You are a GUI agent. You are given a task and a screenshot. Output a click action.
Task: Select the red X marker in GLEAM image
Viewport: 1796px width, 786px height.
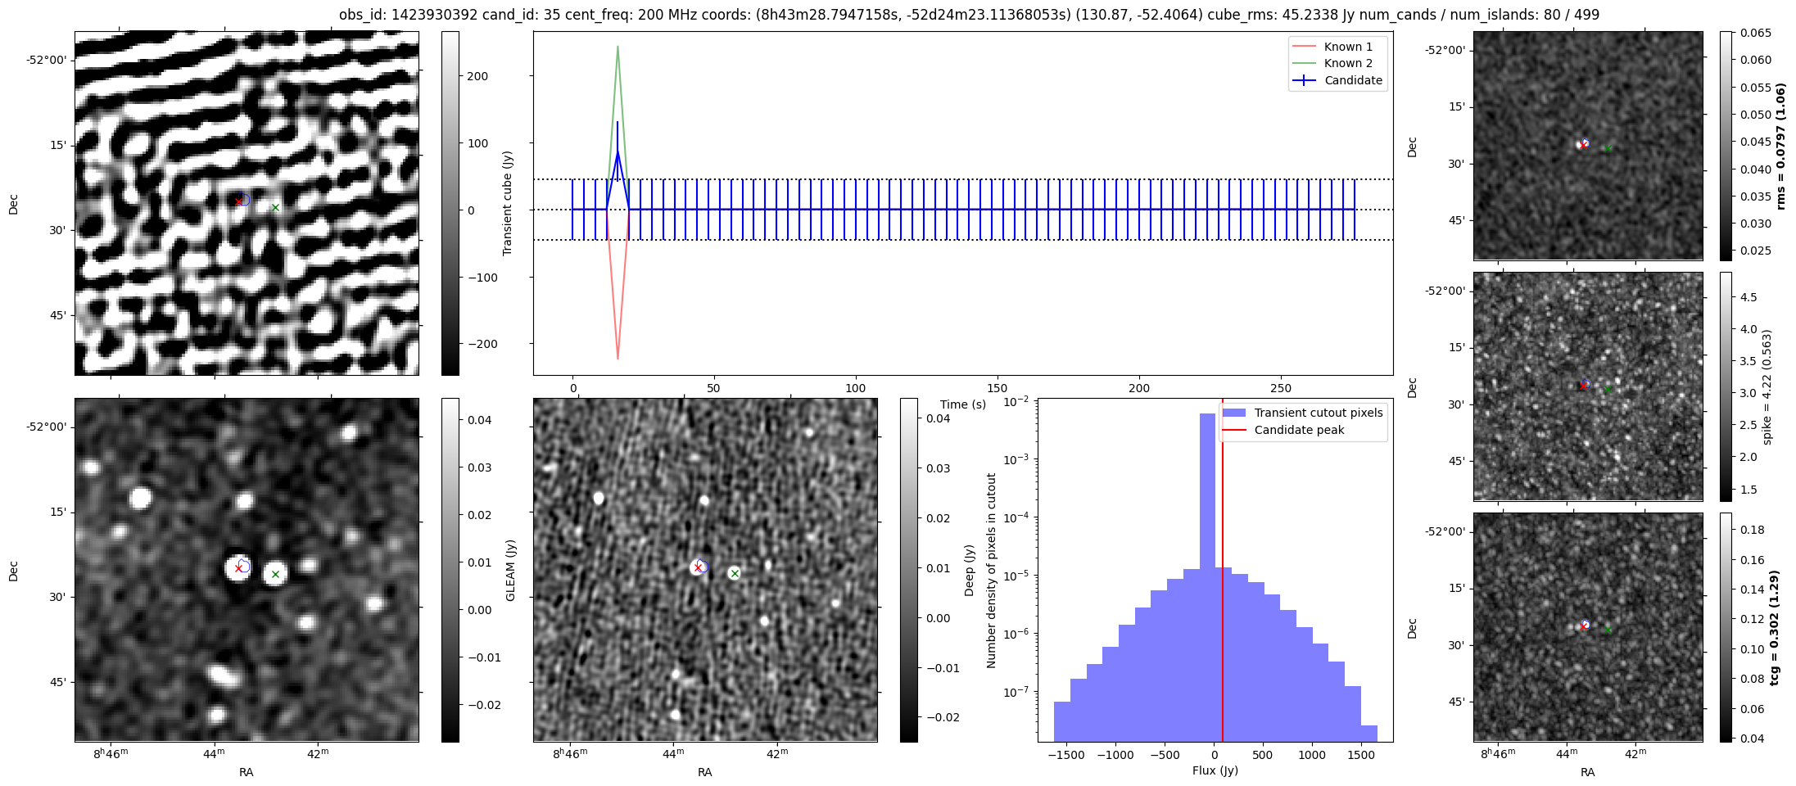pos(239,568)
